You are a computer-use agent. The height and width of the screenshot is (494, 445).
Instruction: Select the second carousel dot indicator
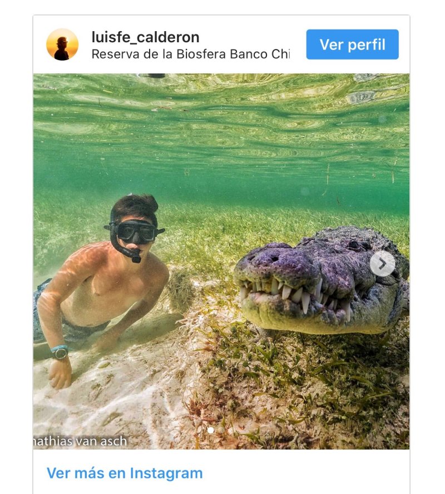221,430
